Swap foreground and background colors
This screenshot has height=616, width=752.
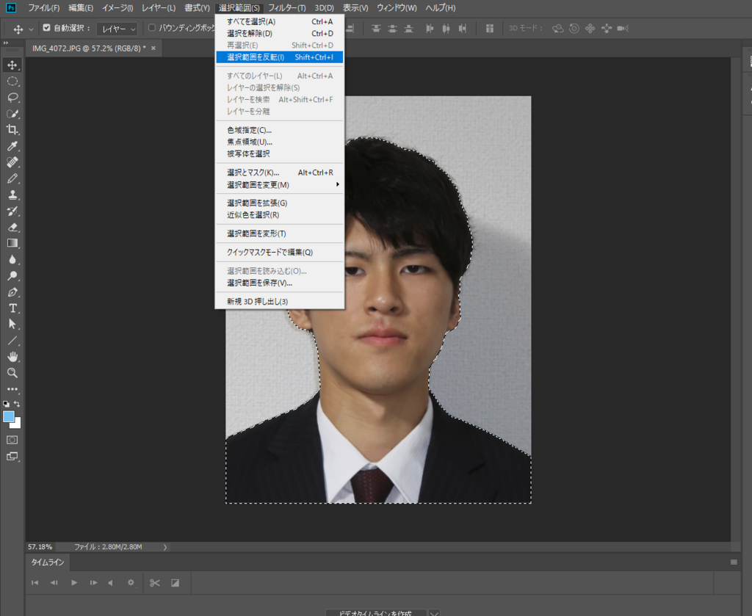(x=18, y=404)
